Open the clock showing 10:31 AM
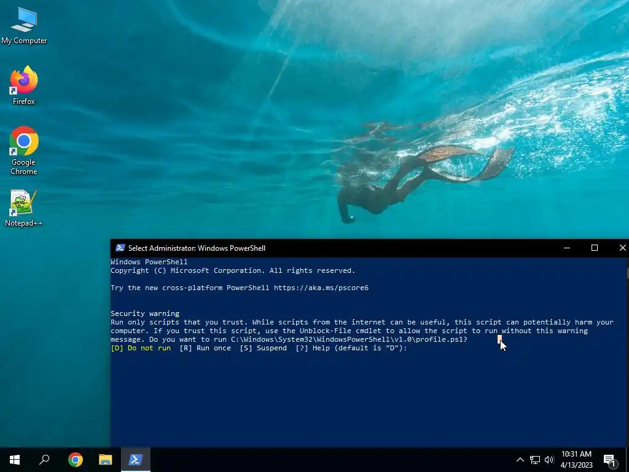This screenshot has height=472, width=629. coord(576,454)
